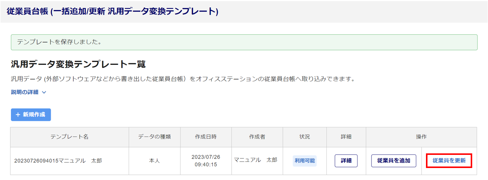Screen dimensions: 488x180
Task: Click the 作成日時 column header
Action: [206, 137]
